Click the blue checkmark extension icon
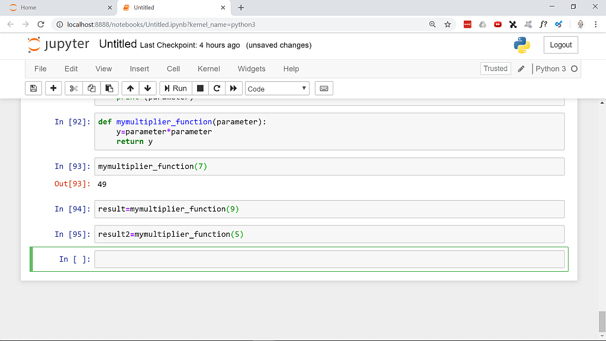Viewport: 606px width, 341px height. (559, 24)
